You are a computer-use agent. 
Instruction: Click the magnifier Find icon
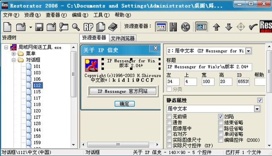pos(76,27)
